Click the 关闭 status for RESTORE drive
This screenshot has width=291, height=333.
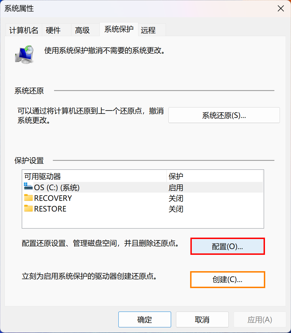(176, 209)
